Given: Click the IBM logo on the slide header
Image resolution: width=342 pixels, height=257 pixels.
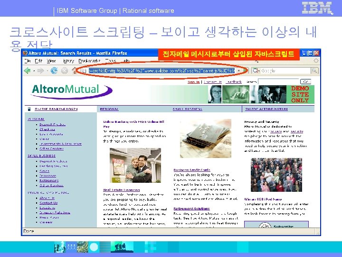Looking at the screenshot, I should (x=317, y=8).
